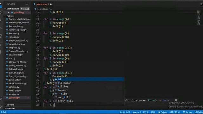
Task: Click line number 36 in gutter
Action: pos(38,73)
